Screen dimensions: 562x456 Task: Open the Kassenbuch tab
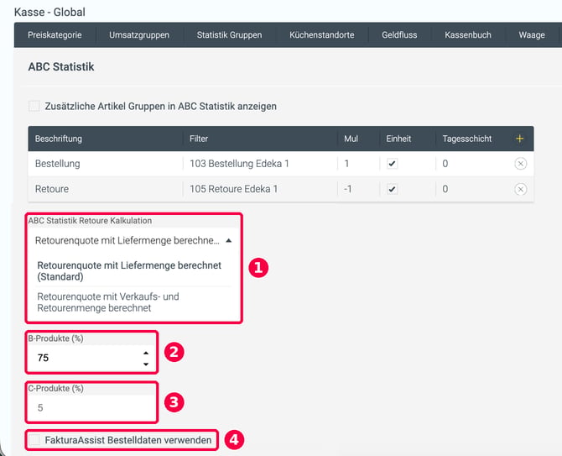[x=468, y=34]
